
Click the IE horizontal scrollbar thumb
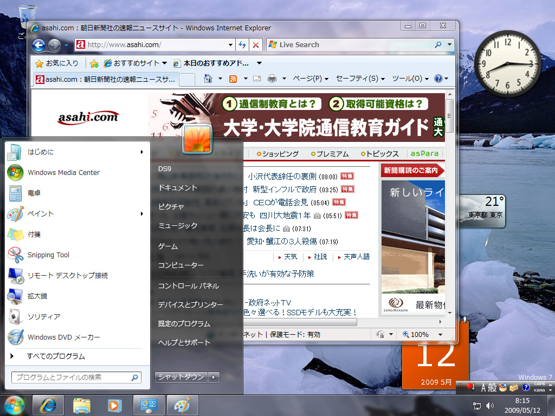pos(300,322)
